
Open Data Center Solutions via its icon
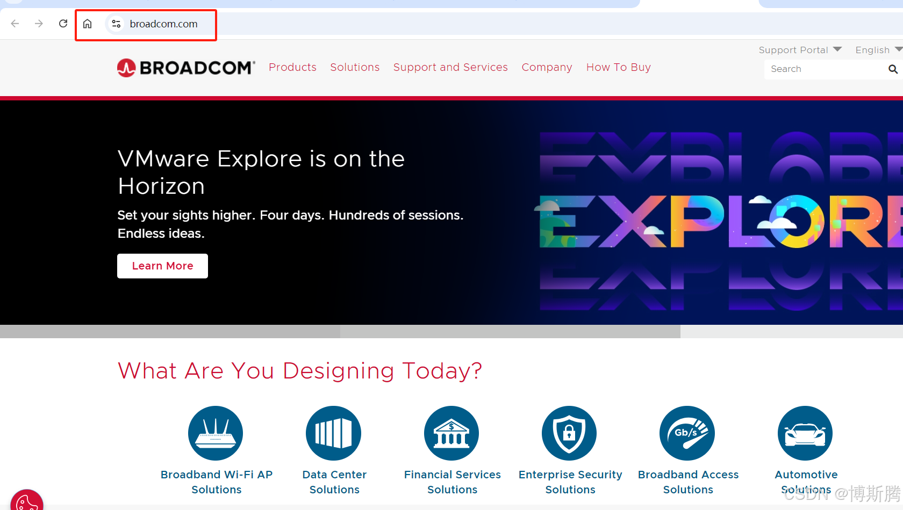coord(333,433)
